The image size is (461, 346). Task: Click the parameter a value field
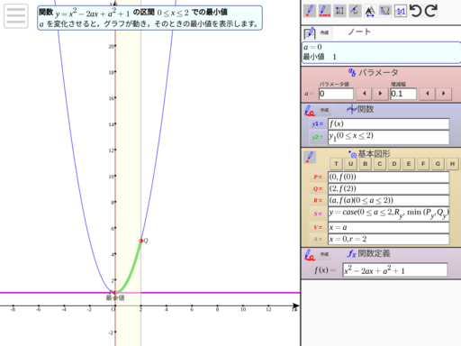click(336, 94)
